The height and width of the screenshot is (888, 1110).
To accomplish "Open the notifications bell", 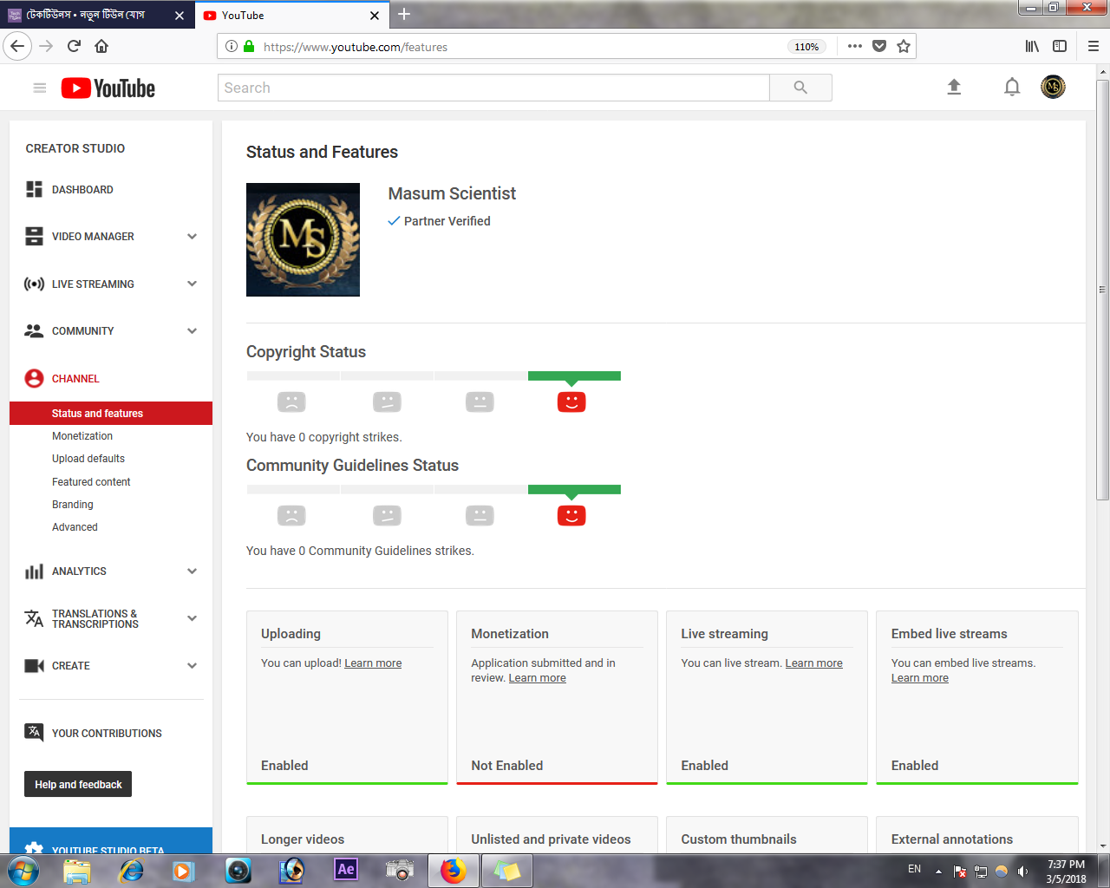I will pos(1012,87).
